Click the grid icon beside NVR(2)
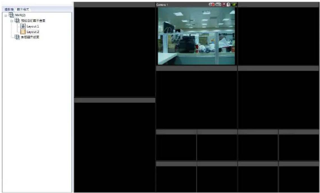 tap(11, 15)
